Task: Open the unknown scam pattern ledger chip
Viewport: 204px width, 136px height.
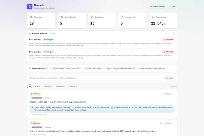Action: 93,68
